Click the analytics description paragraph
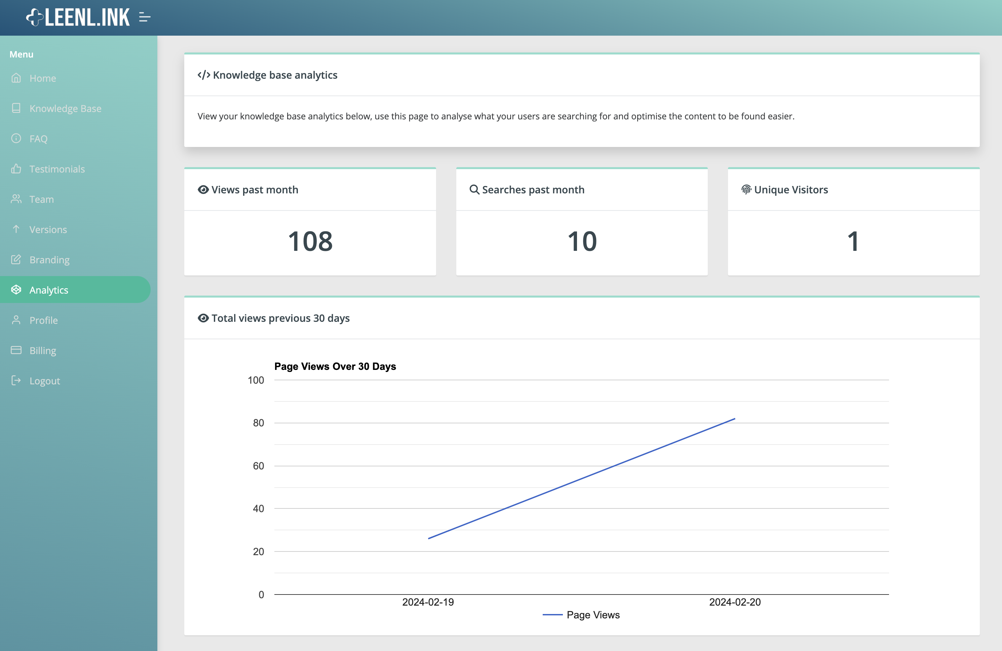Image resolution: width=1002 pixels, height=651 pixels. (496, 116)
